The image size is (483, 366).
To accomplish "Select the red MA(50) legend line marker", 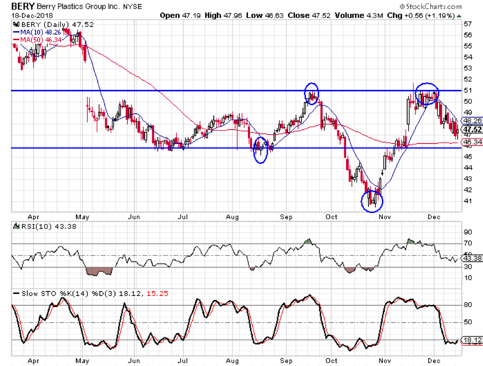I will (x=16, y=40).
